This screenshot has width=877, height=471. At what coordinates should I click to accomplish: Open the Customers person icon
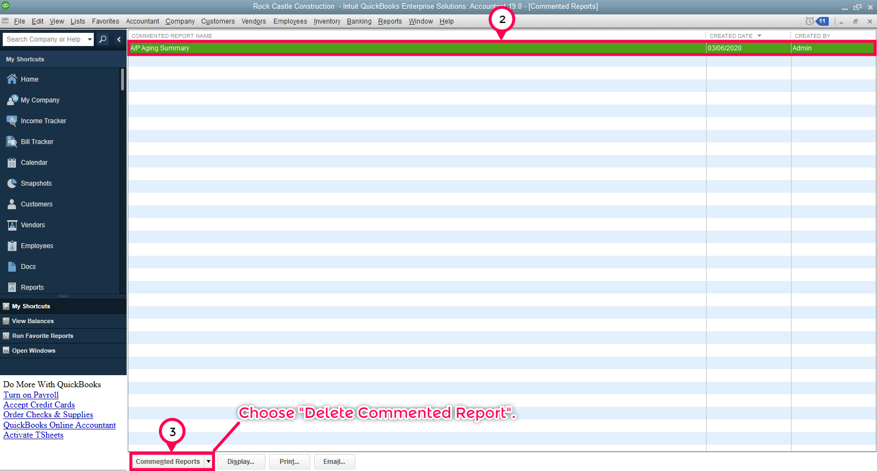pyautogui.click(x=12, y=204)
